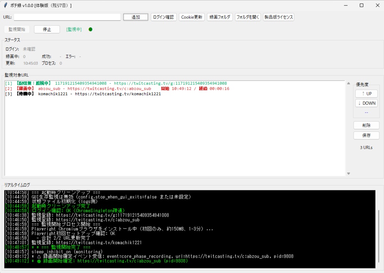Click the Cookie更新 button
Screen dimensions: 384x273
click(192, 17)
